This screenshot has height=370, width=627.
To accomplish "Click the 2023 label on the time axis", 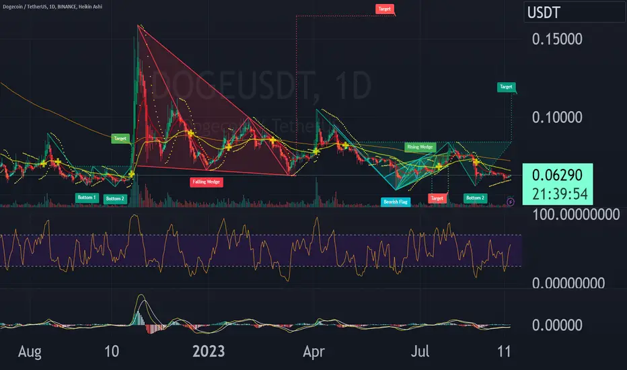I will [x=209, y=351].
